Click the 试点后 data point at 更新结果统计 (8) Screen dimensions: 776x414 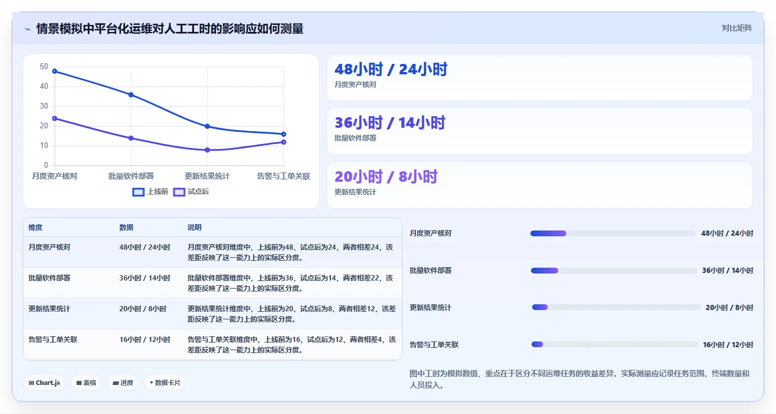(207, 150)
